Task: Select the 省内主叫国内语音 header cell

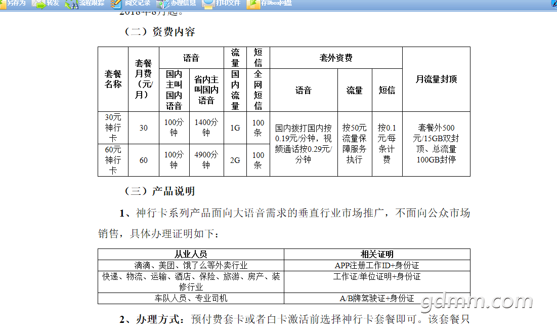Action: (206, 90)
